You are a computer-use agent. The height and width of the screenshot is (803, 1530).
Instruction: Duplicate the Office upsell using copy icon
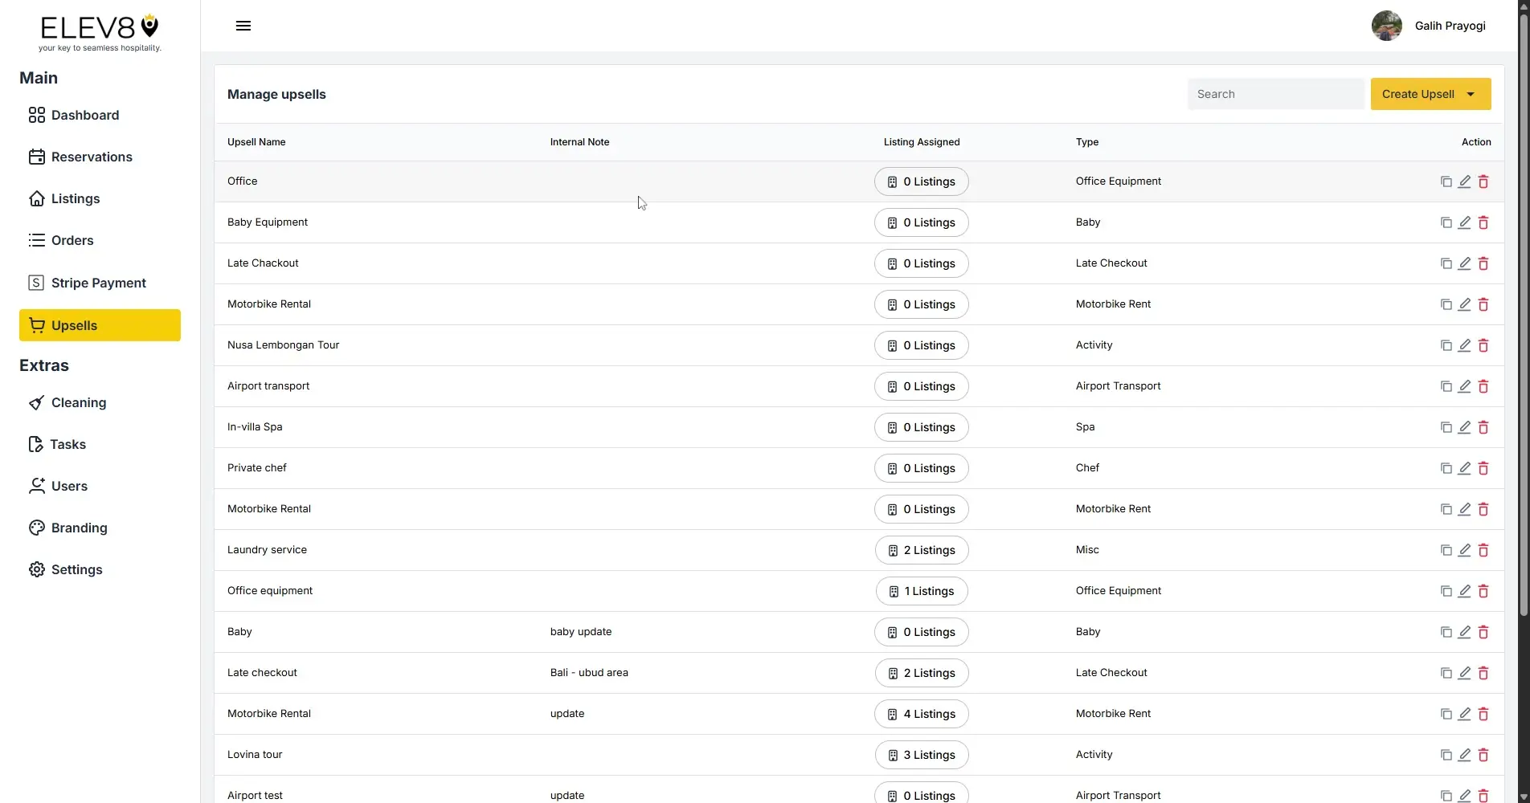coord(1445,181)
